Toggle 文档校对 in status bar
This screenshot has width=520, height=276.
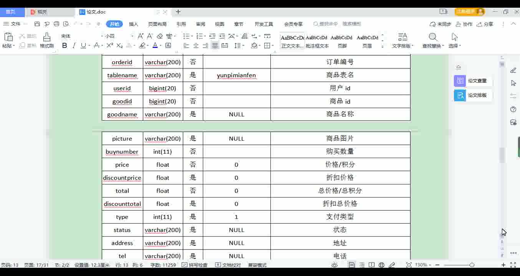(228, 265)
